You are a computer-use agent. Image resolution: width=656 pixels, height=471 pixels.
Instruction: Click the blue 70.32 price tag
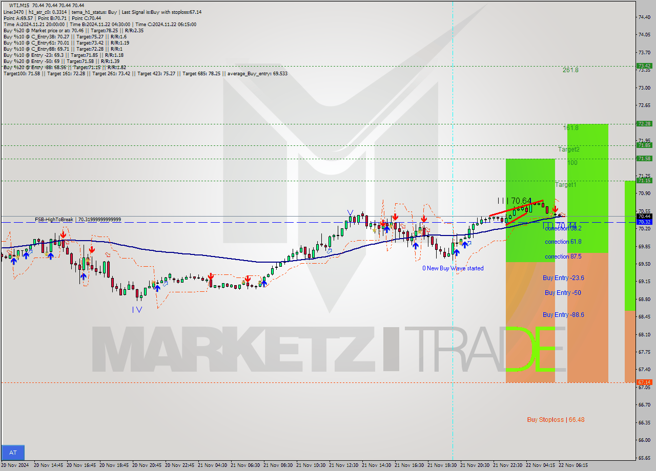[644, 222]
